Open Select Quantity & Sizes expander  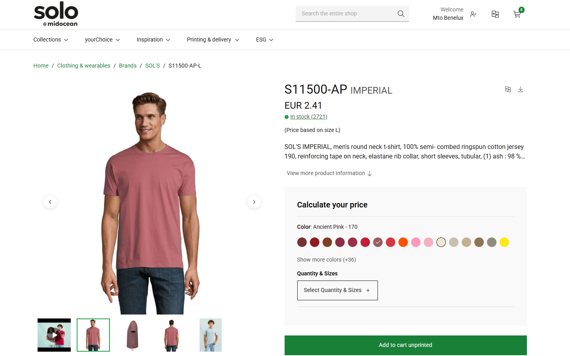coord(338,290)
